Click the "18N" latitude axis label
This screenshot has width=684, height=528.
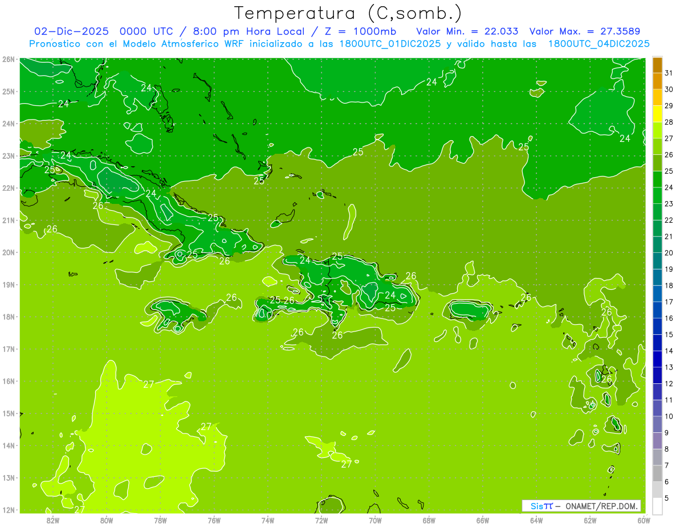pyautogui.click(x=9, y=317)
